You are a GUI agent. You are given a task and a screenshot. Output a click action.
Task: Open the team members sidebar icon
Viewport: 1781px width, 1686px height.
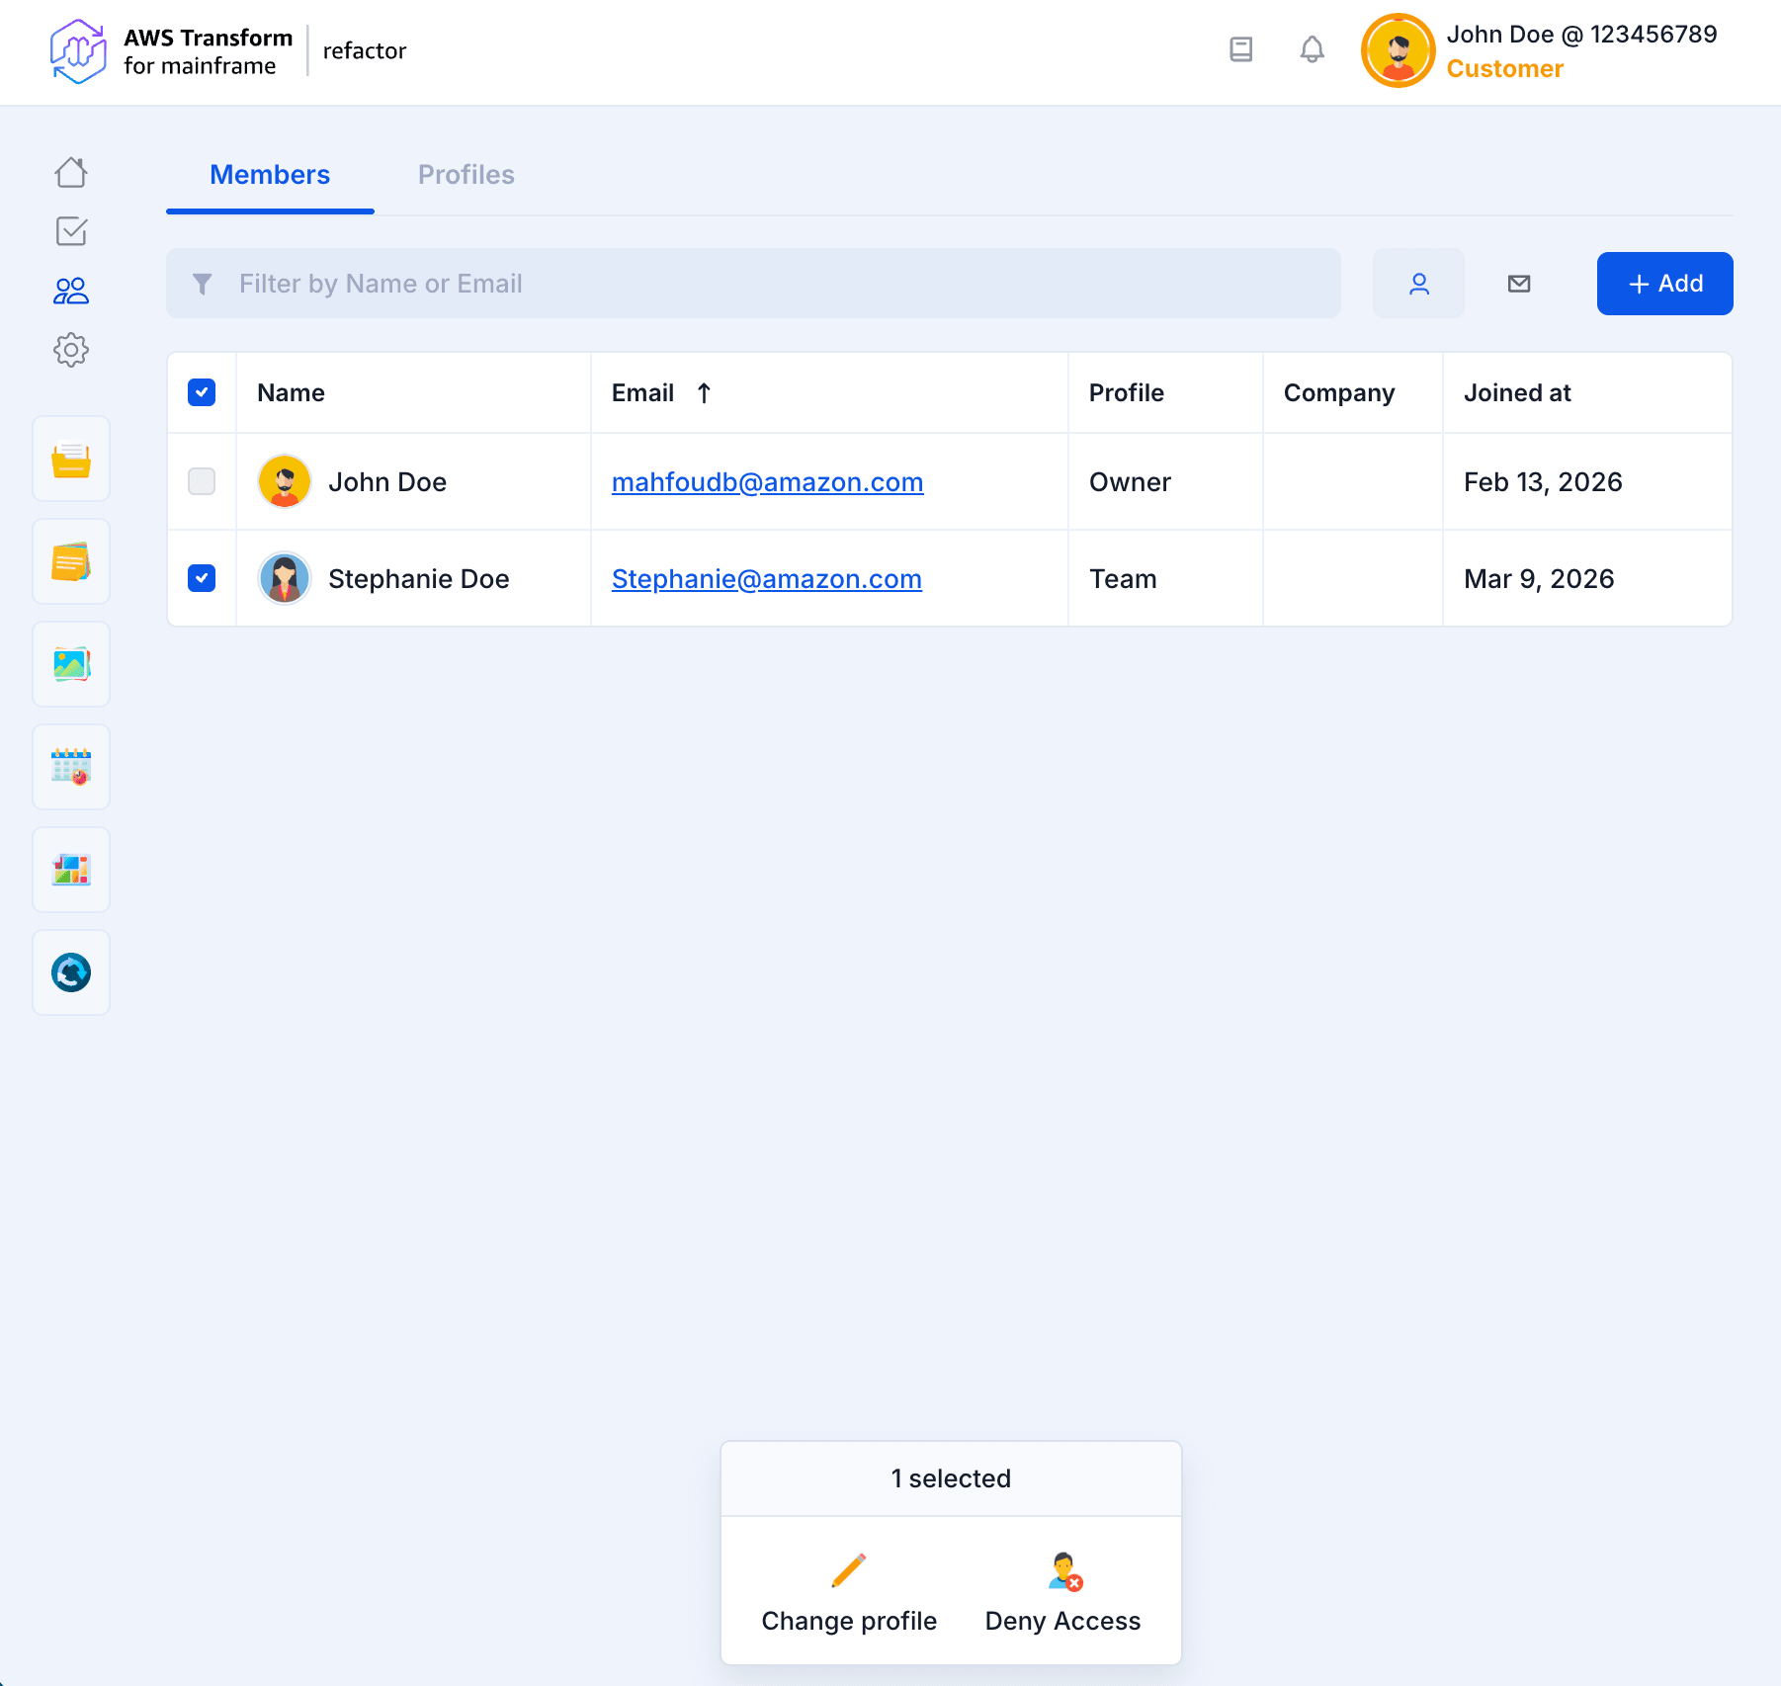pos(71,291)
